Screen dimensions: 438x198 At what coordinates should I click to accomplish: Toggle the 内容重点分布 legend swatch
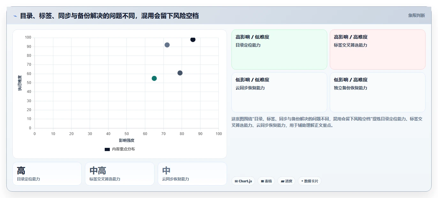107,149
